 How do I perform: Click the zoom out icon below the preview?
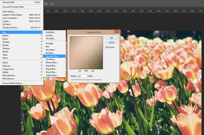[80, 71]
